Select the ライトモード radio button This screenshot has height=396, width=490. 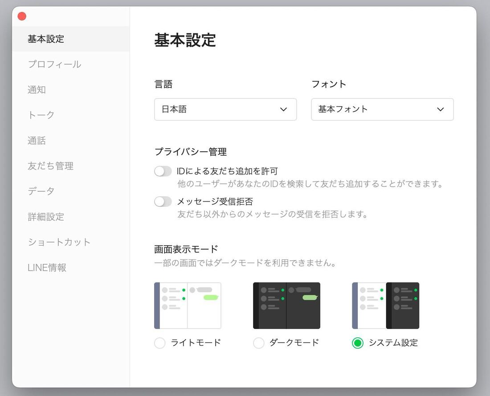coord(159,343)
